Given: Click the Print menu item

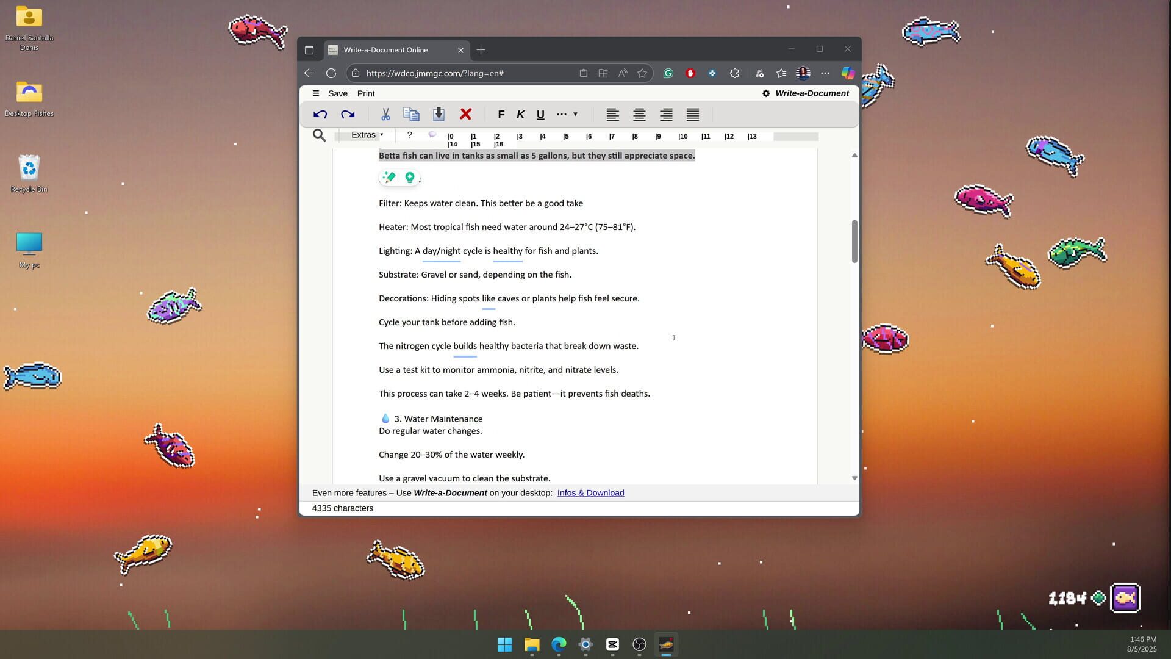Looking at the screenshot, I should click(365, 93).
